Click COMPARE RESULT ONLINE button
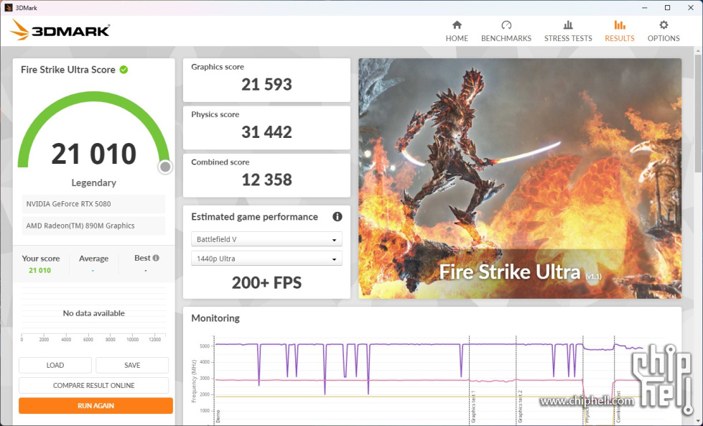 pos(93,385)
